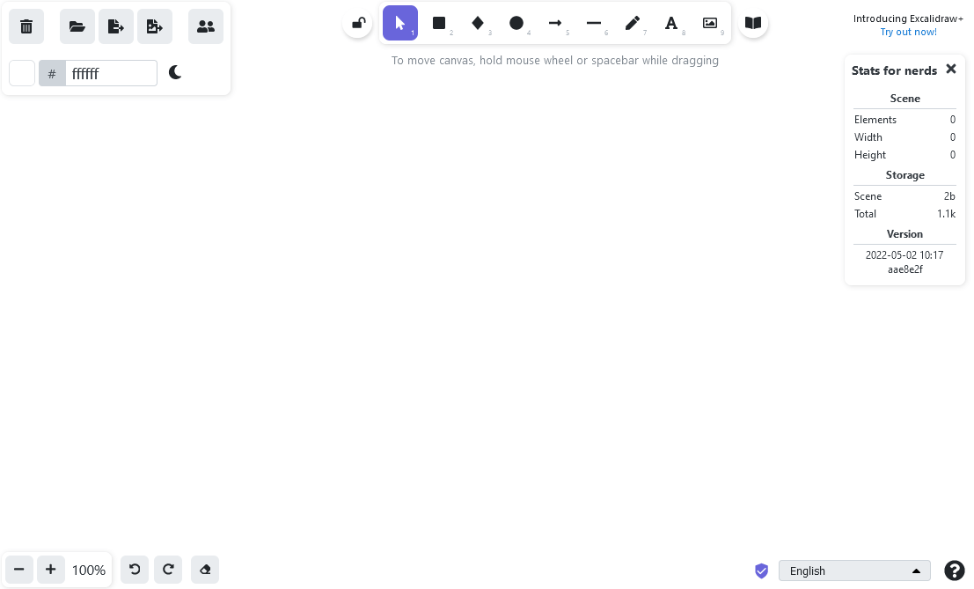This screenshot has height=589, width=974.
Task: Start a live collaboration session
Action: tap(206, 26)
